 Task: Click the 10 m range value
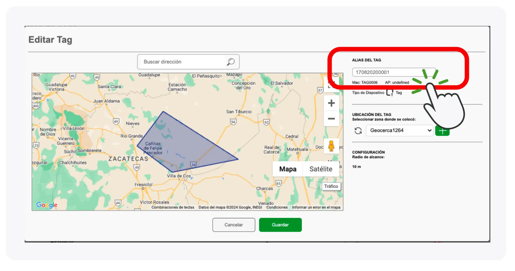(356, 167)
